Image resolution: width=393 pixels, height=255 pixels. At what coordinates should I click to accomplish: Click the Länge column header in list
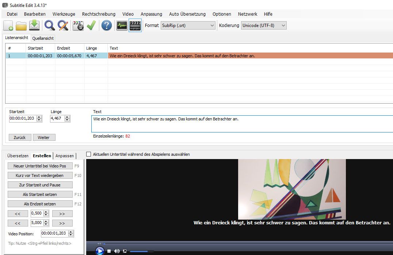pos(96,48)
